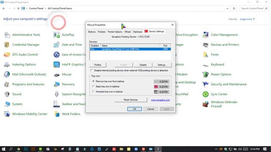271x152 pixels.
Task: Click the Reset Devices button
Action: click(x=131, y=100)
